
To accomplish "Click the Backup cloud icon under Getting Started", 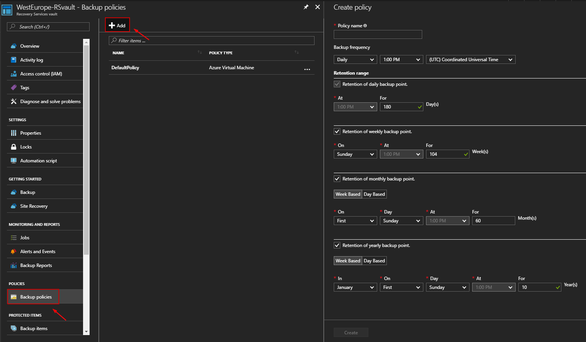I will [x=13, y=192].
